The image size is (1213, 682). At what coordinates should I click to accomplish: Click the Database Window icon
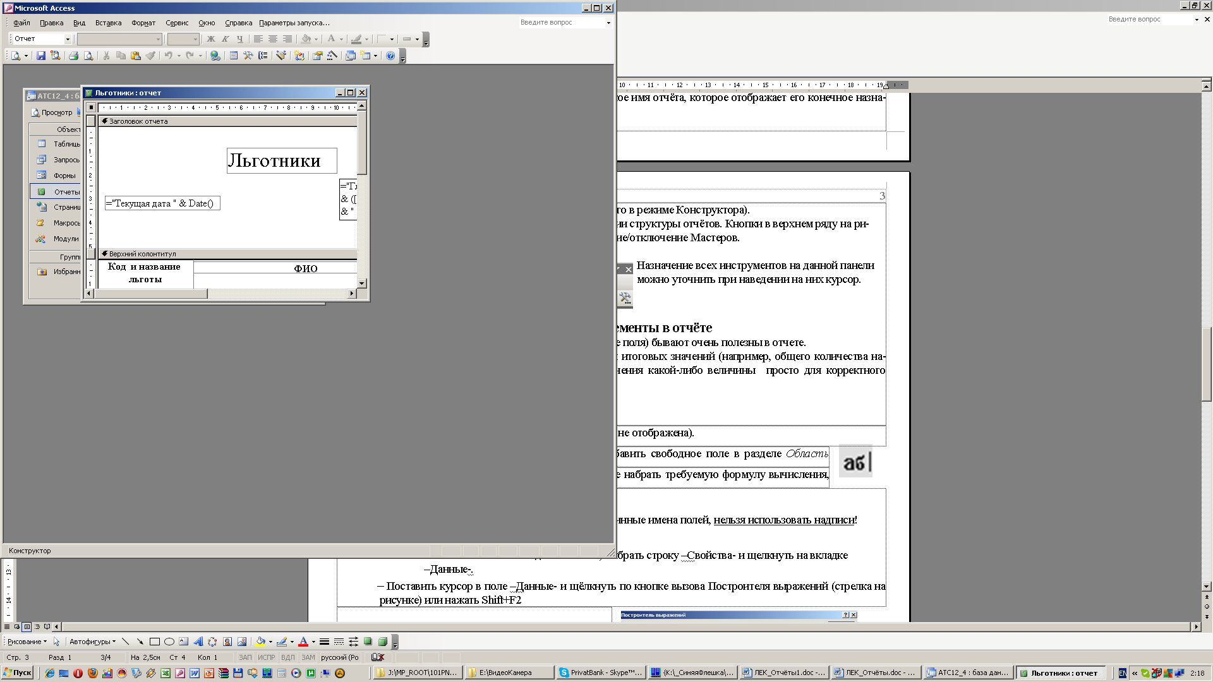[x=351, y=56]
